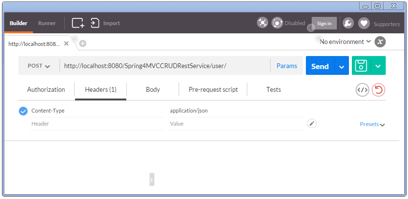
Task: Click the bulk edit pencil icon
Action: 312,124
